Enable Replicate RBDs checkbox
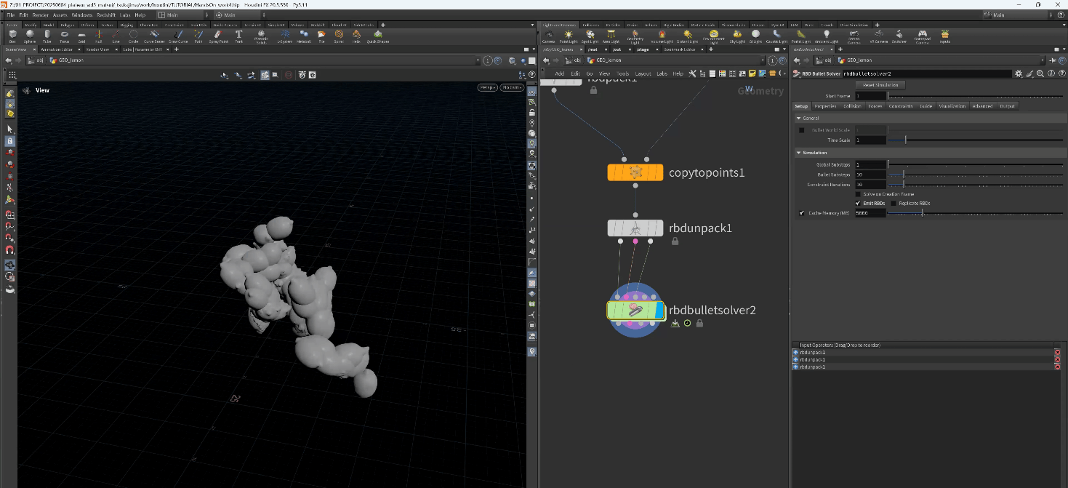 click(894, 204)
